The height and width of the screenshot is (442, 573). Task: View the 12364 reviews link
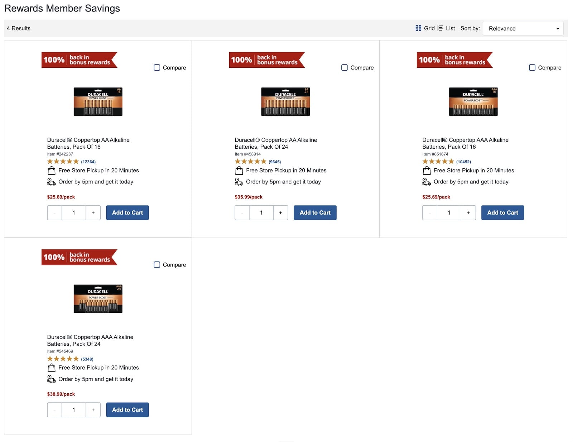[88, 162]
